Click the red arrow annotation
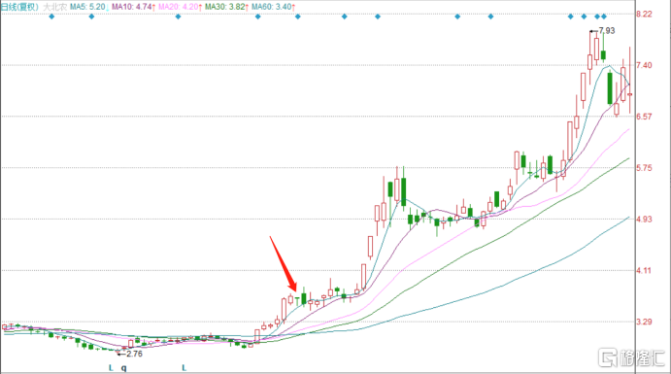 [x=283, y=263]
